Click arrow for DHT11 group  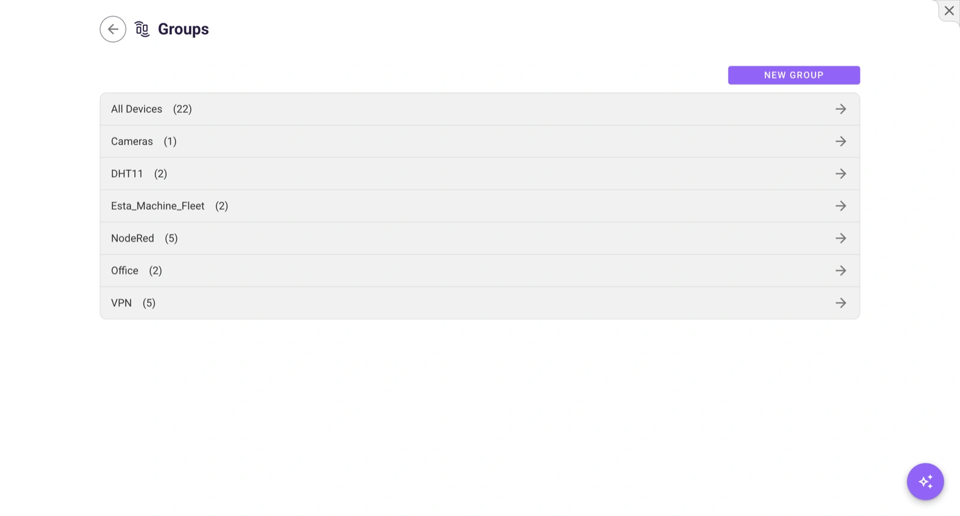click(841, 174)
